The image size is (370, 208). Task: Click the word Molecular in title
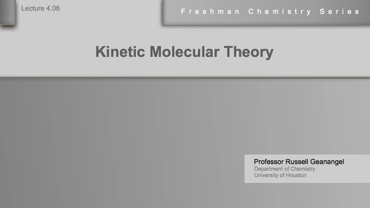(184, 52)
